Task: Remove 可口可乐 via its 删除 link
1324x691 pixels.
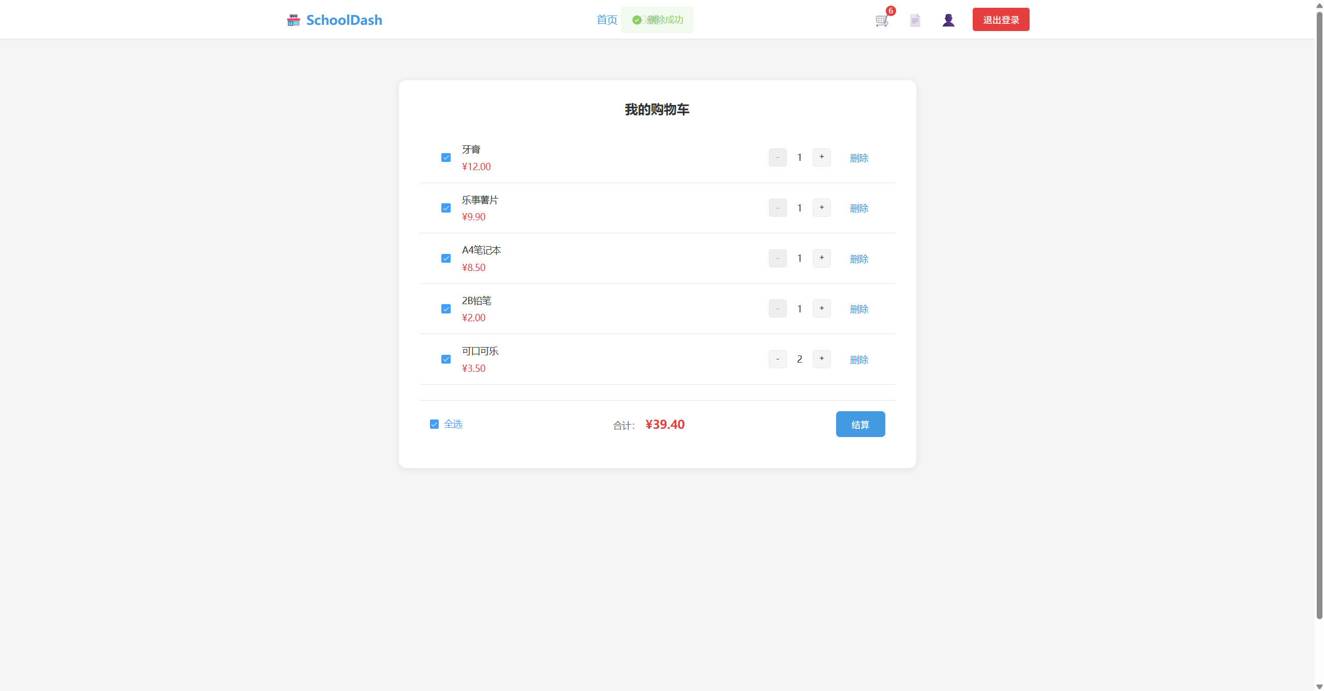Action: pos(858,360)
